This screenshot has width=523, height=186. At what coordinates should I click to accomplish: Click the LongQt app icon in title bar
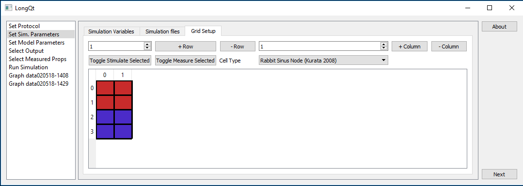point(9,8)
